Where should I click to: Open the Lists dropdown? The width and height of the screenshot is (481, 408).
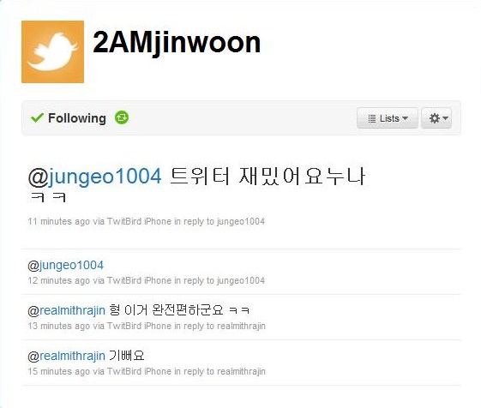pos(388,118)
